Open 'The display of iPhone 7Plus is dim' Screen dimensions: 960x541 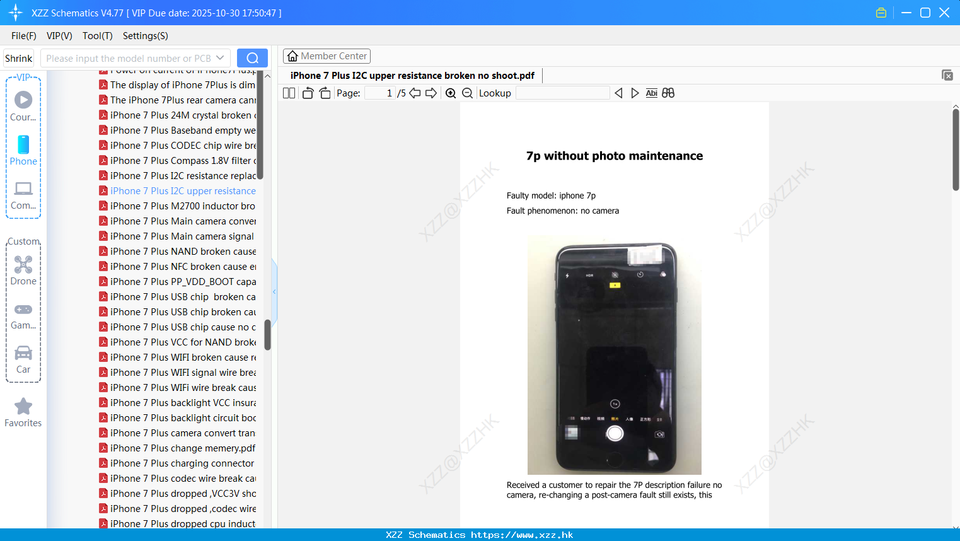pyautogui.click(x=178, y=85)
